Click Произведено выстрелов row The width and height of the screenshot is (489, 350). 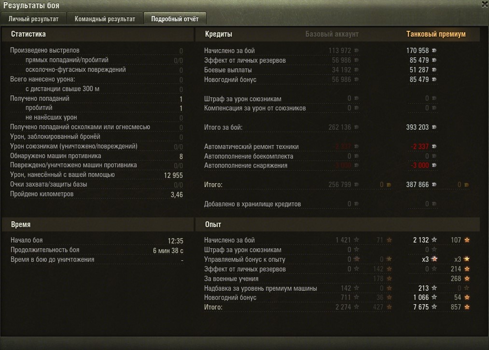click(97, 50)
